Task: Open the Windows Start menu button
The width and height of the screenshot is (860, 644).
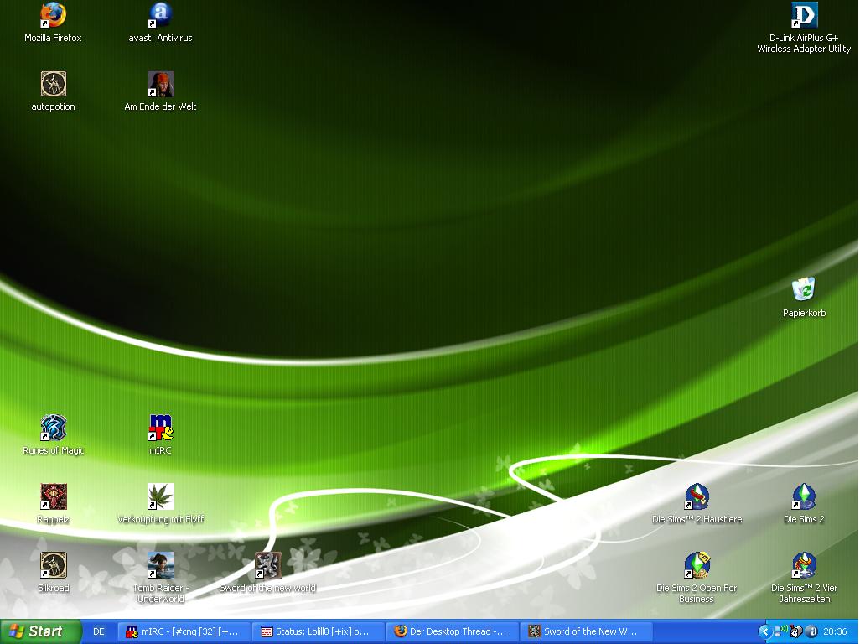Action: [x=40, y=631]
